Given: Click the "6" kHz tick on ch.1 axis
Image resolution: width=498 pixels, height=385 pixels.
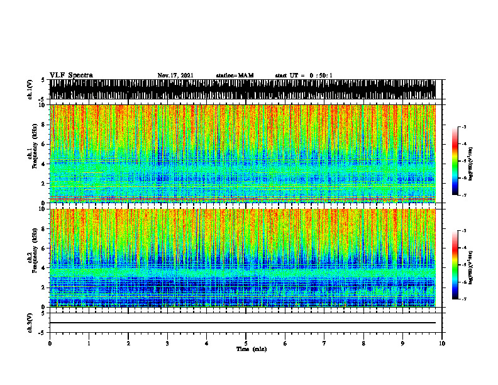Looking at the screenshot, I should (x=44, y=144).
